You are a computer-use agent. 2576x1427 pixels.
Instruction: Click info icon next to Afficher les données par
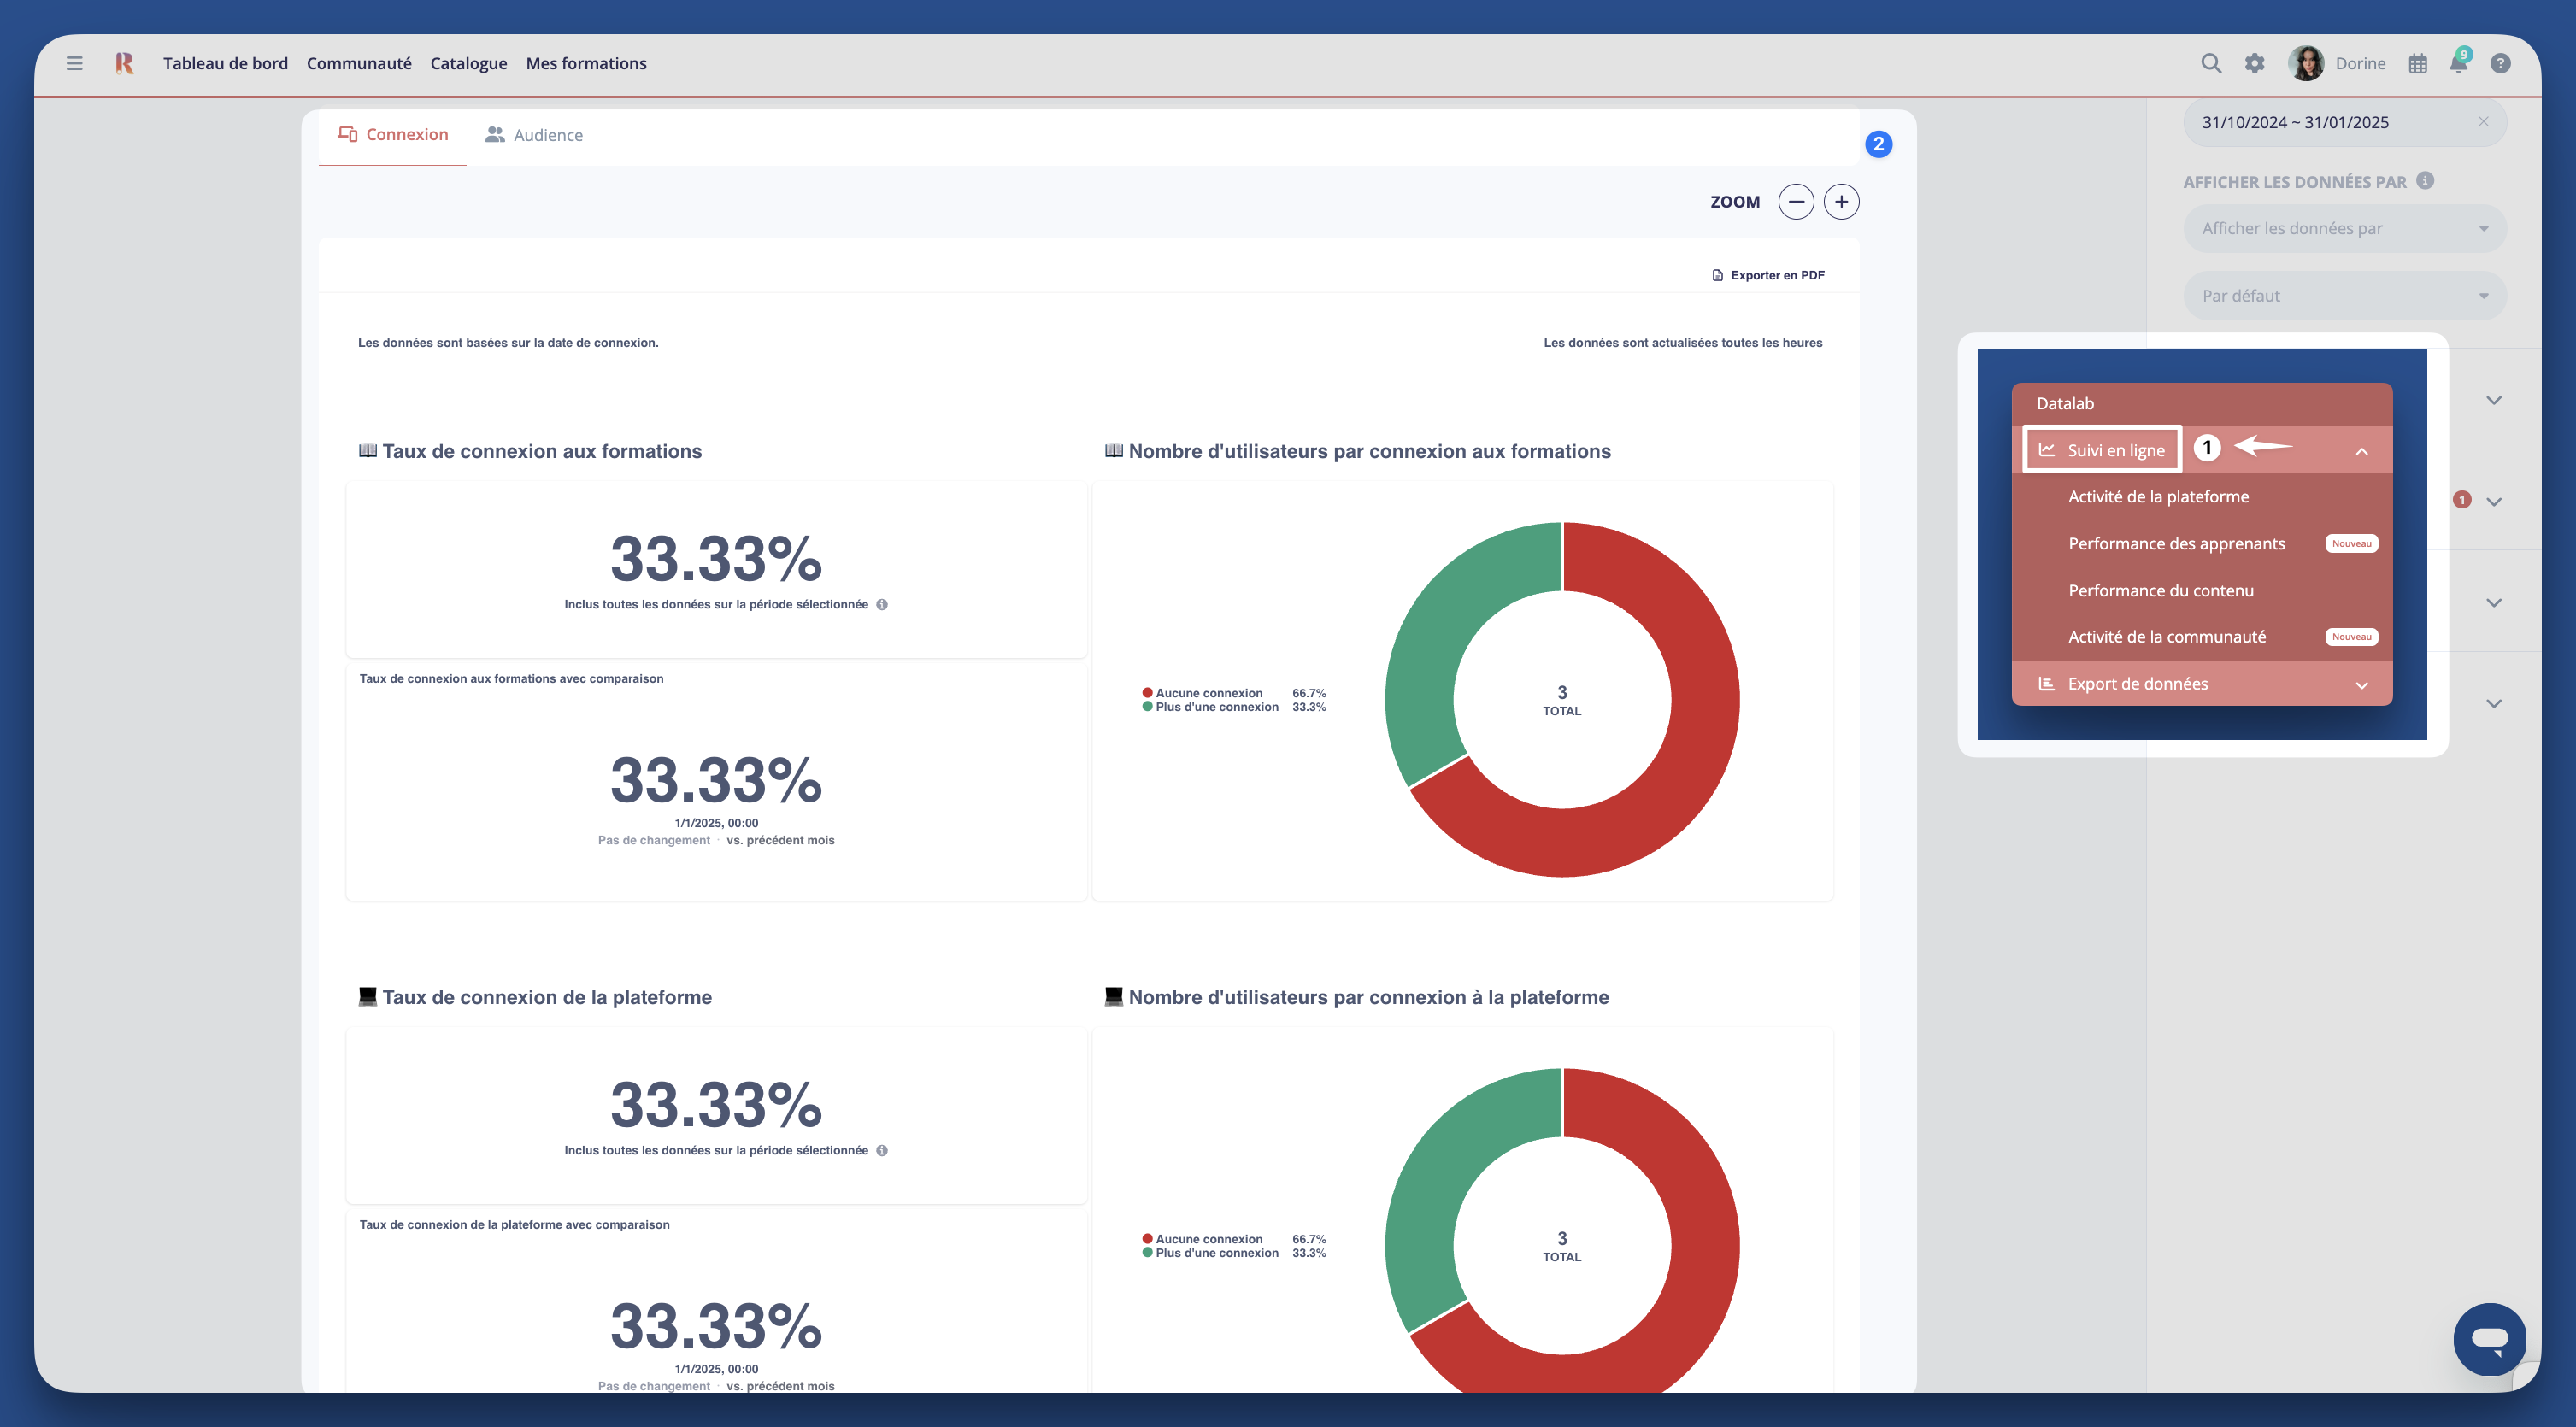coord(2425,180)
